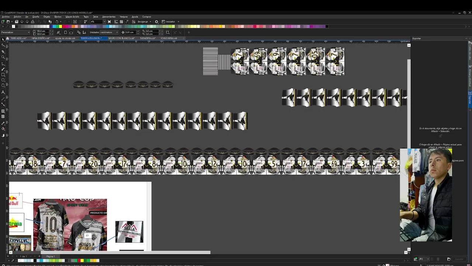Viewport: 472px width, 266px height.
Task: Select the Drop Shadow effects tool
Action: 3,111
